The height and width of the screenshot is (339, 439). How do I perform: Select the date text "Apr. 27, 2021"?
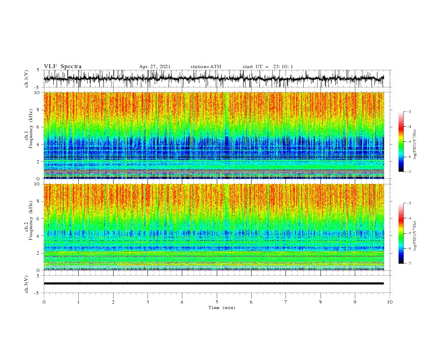click(x=155, y=66)
